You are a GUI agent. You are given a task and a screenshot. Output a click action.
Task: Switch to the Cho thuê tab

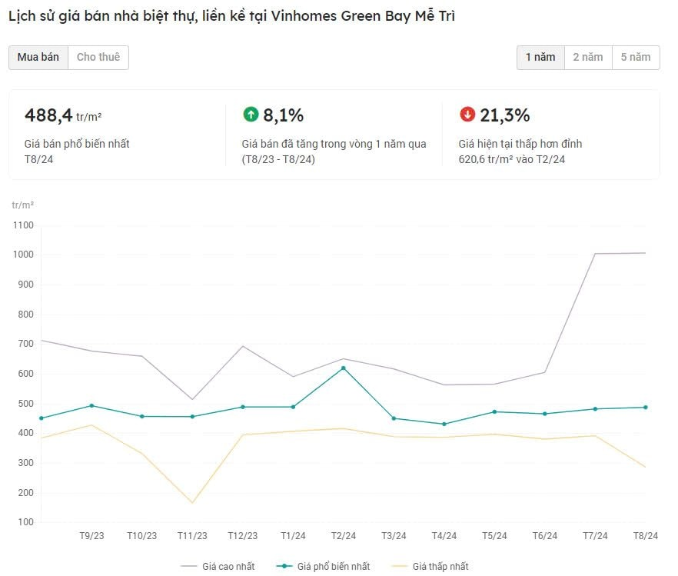click(x=98, y=58)
